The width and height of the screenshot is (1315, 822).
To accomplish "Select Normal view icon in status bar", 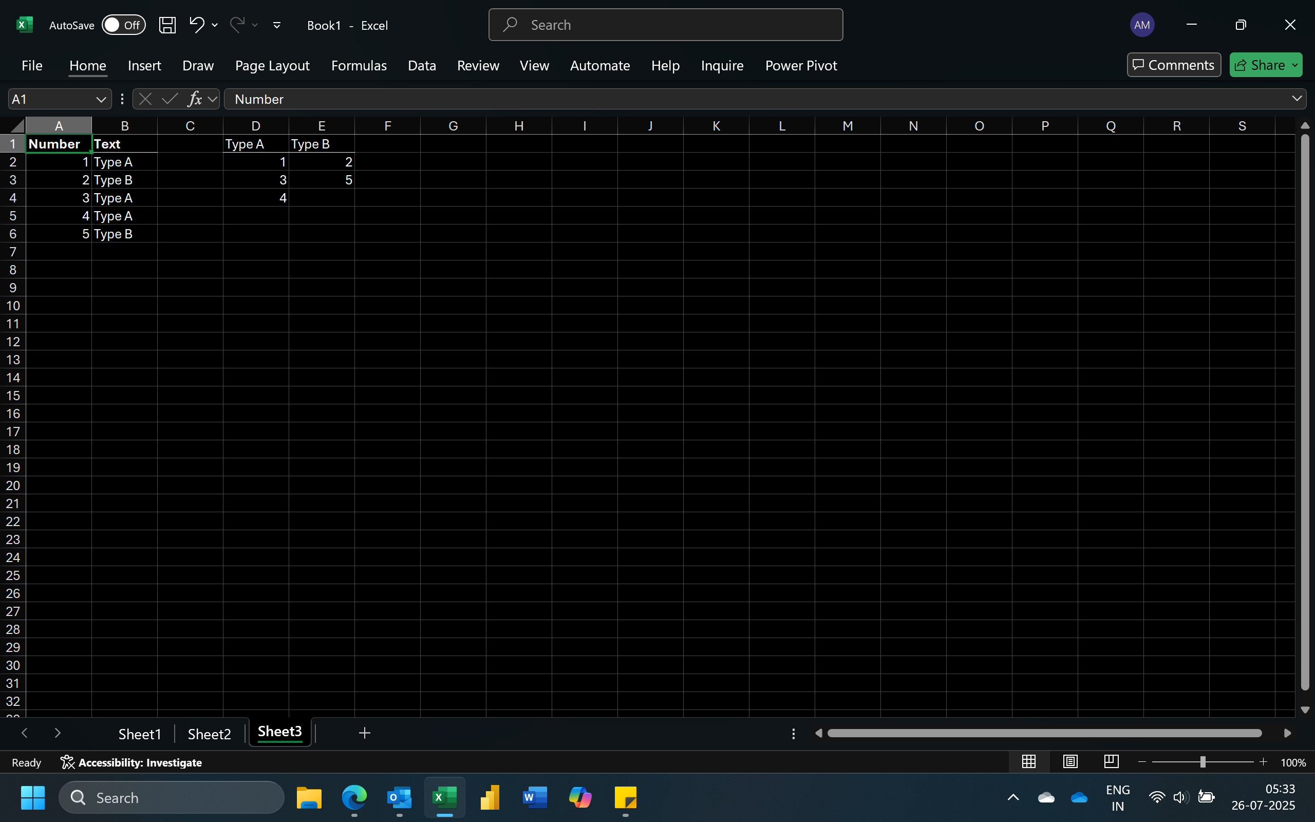I will pyautogui.click(x=1029, y=762).
